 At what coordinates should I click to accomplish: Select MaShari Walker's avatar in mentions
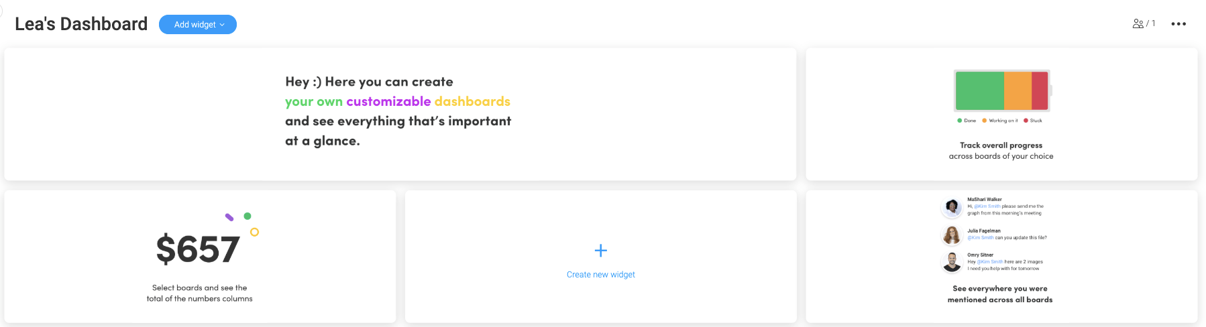tap(952, 207)
